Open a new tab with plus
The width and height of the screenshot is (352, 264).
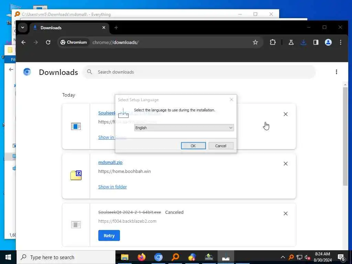click(x=116, y=27)
